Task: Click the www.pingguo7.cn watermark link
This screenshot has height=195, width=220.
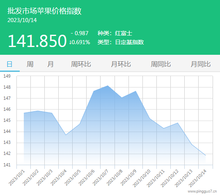Action: pos(202,191)
